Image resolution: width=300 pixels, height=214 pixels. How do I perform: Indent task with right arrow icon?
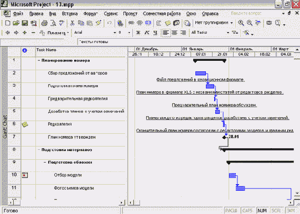[16, 33]
